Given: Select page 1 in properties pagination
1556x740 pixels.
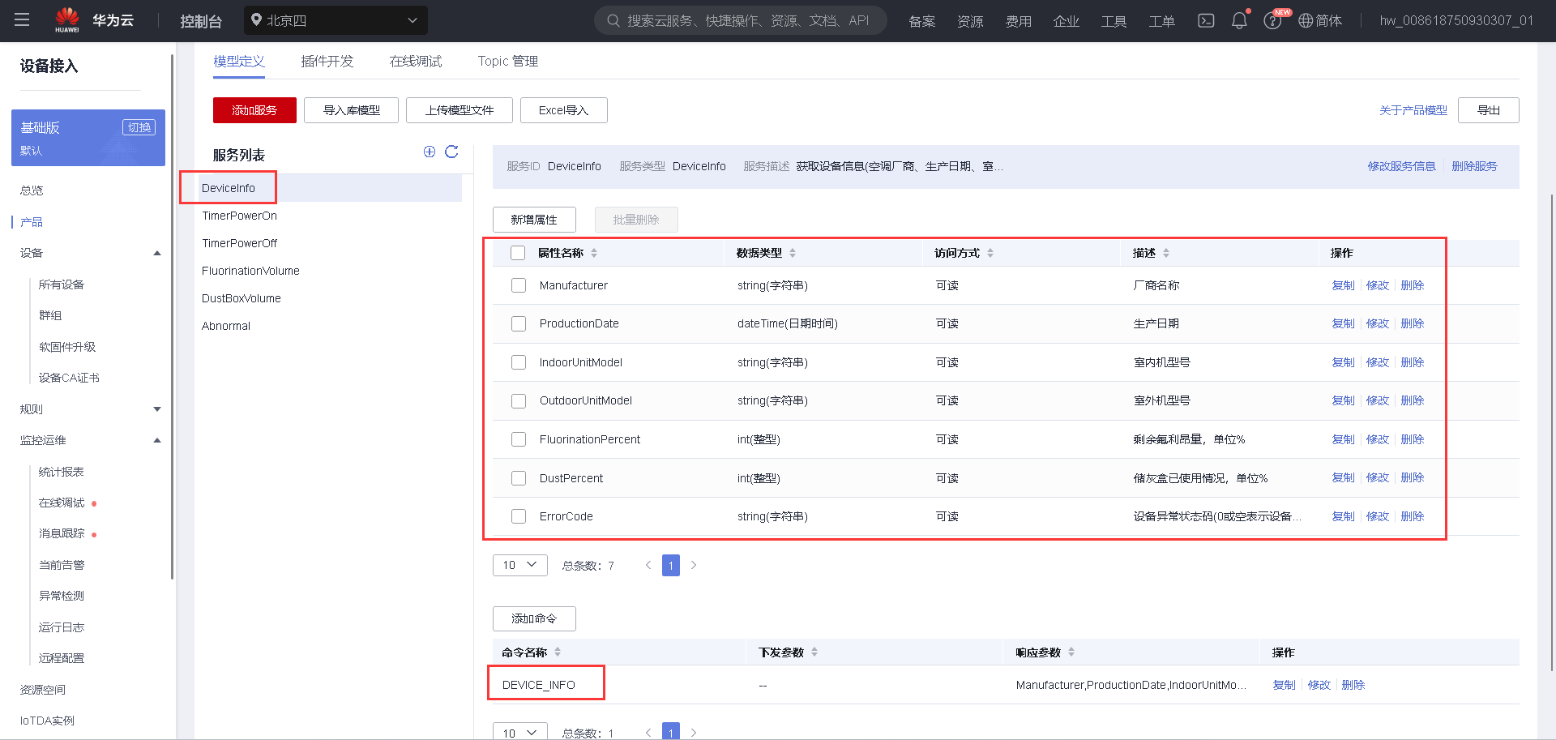Looking at the screenshot, I should pos(671,565).
